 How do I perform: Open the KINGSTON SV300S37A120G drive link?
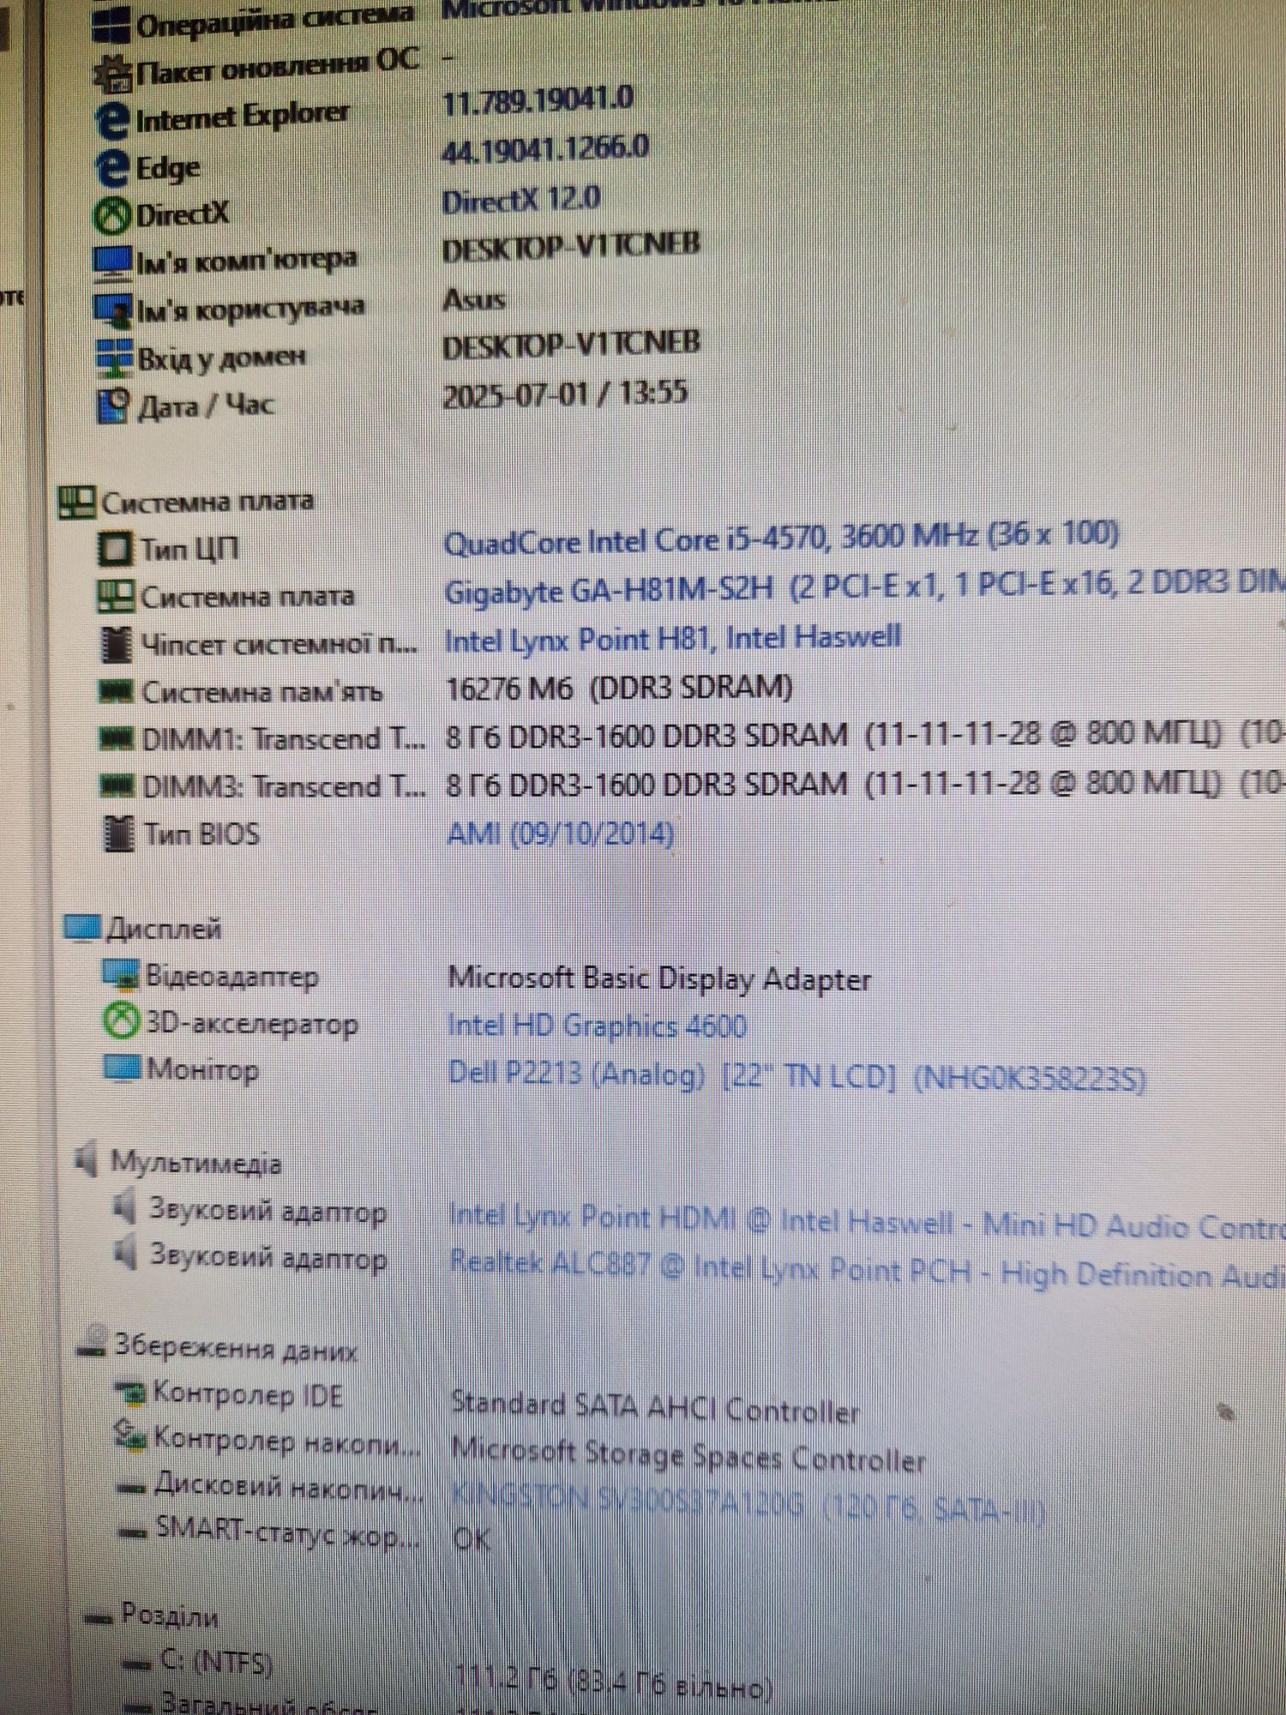click(x=748, y=1502)
